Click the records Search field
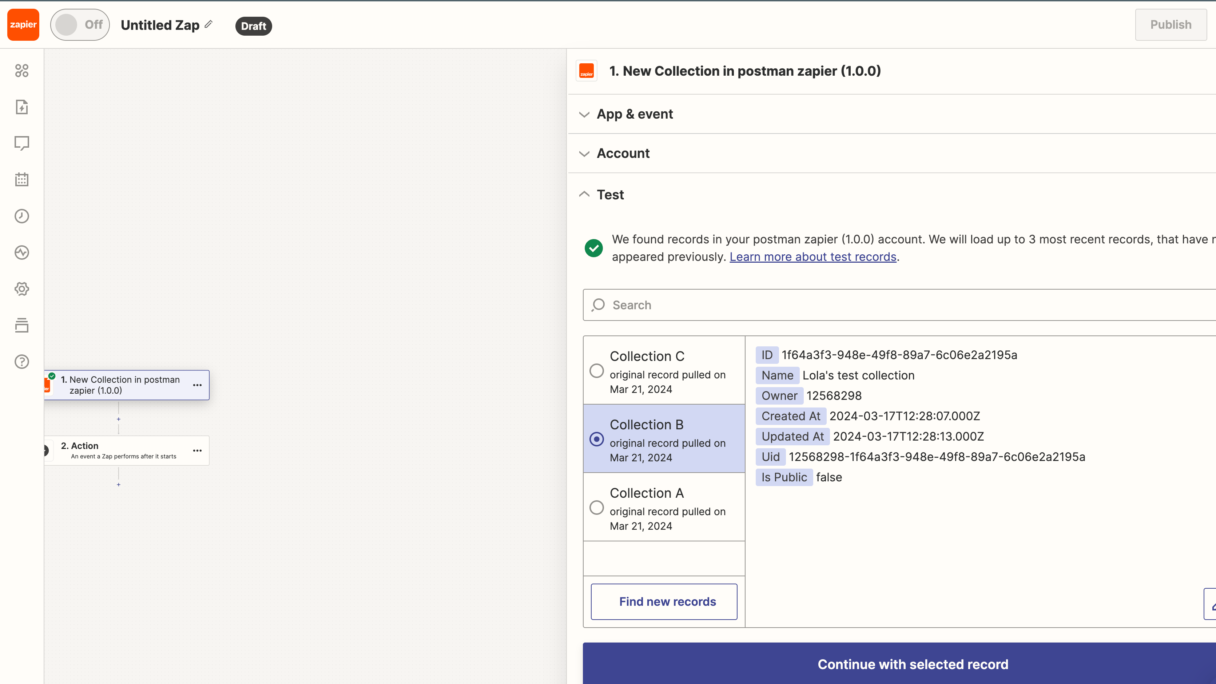 coord(897,305)
